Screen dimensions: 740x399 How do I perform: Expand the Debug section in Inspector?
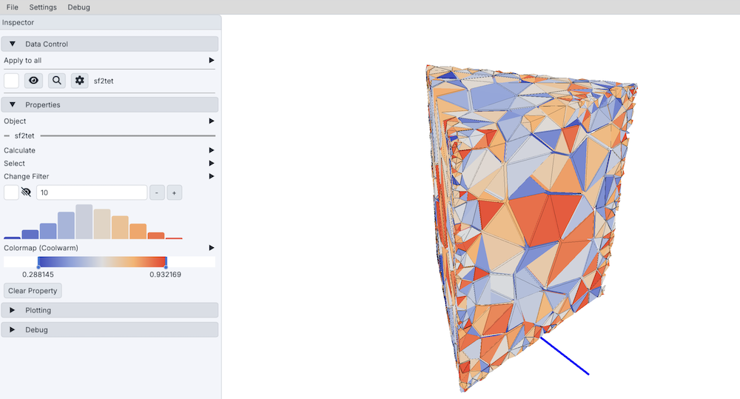[x=110, y=329]
